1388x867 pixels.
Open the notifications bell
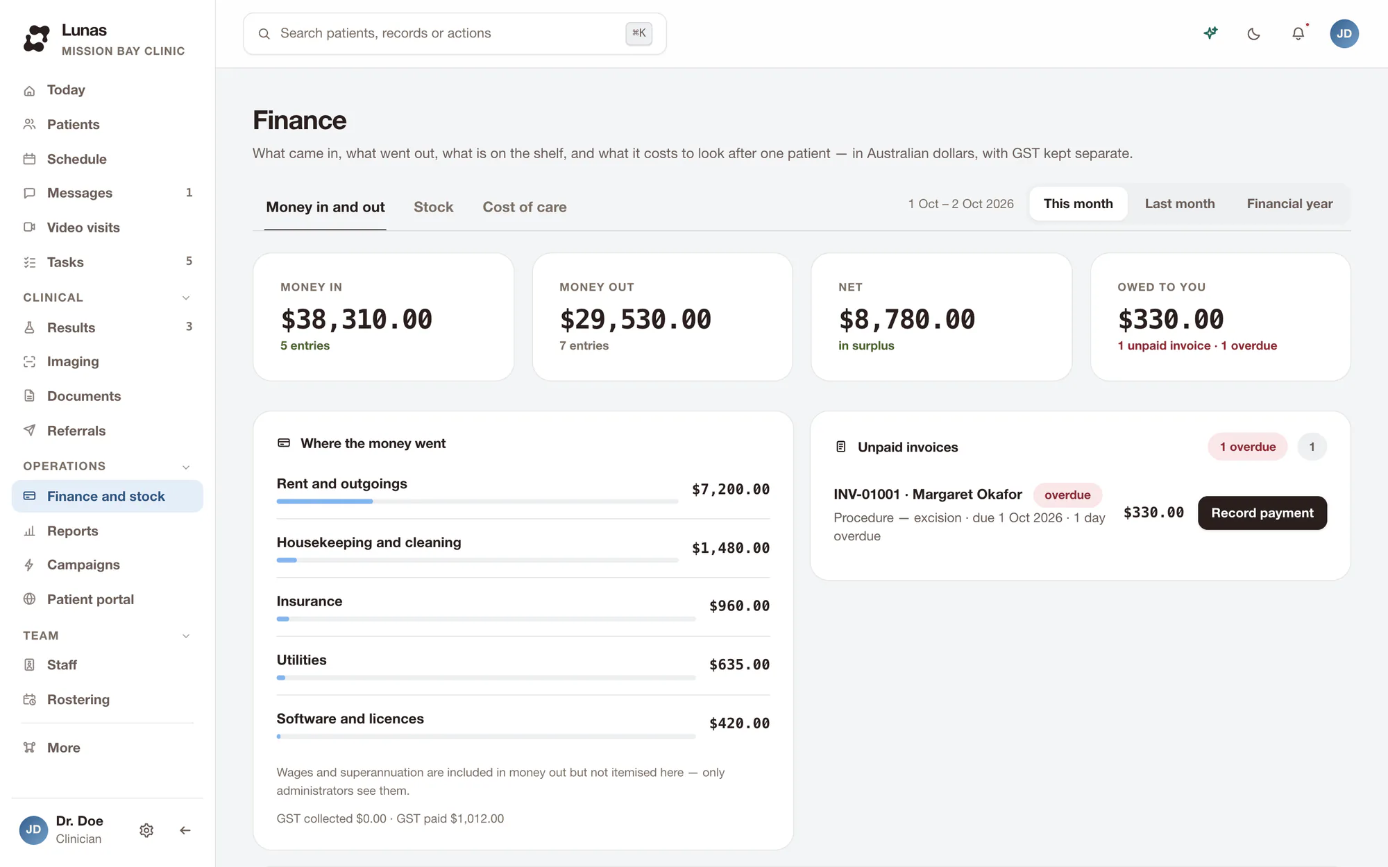1298,33
